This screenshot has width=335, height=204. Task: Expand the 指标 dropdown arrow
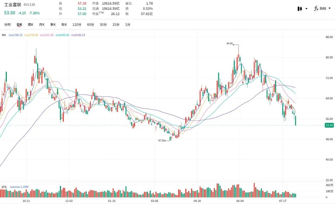[x=329, y=9]
